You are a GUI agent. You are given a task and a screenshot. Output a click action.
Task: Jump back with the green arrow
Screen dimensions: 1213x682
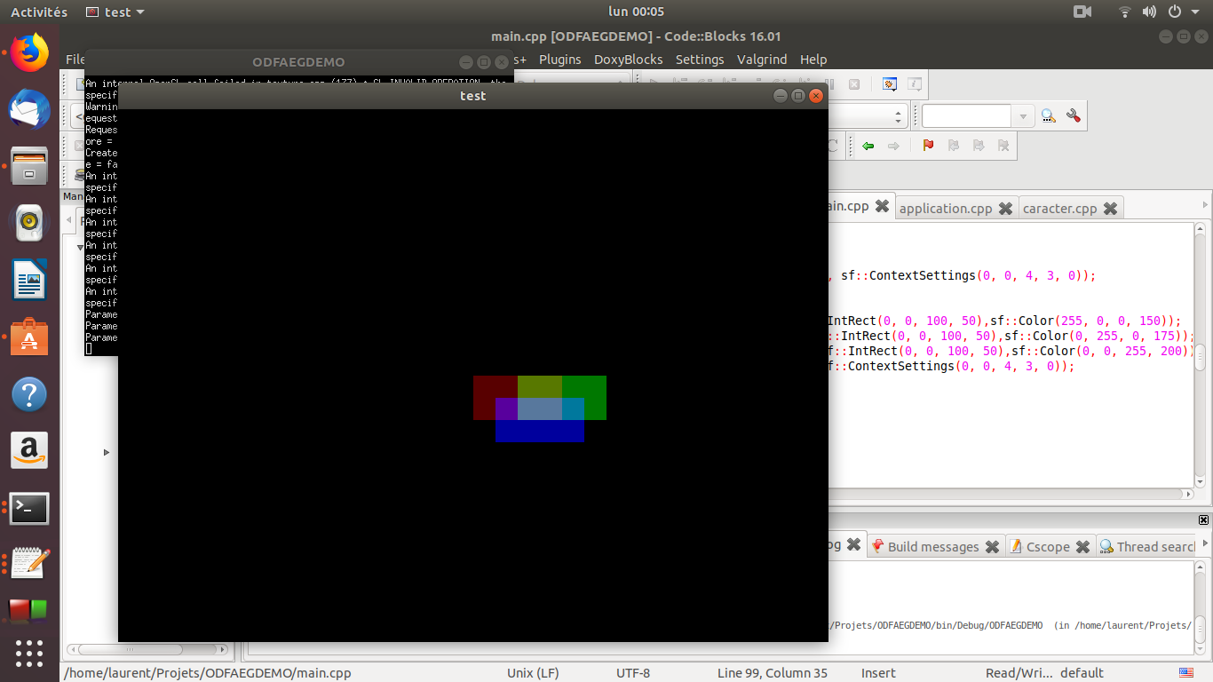[868, 146]
